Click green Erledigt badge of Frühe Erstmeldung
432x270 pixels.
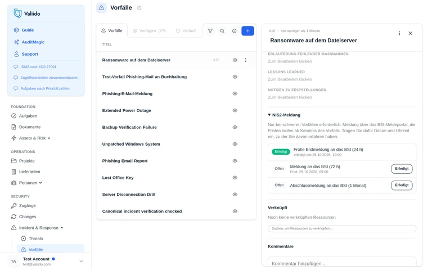pyautogui.click(x=281, y=151)
